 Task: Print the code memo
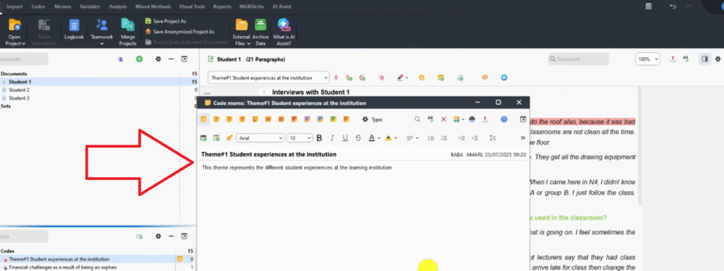click(x=472, y=119)
